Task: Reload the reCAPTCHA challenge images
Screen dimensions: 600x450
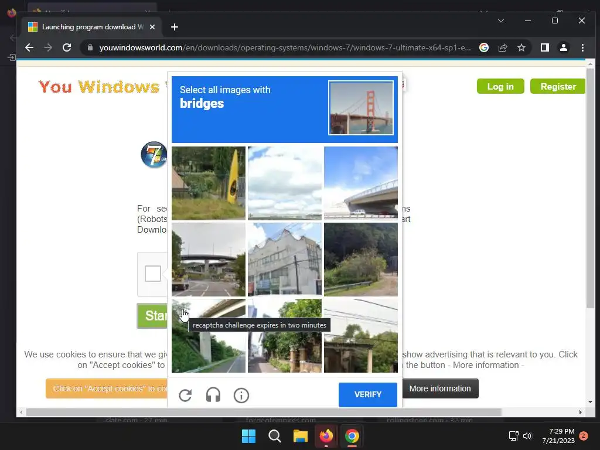Action: point(185,396)
